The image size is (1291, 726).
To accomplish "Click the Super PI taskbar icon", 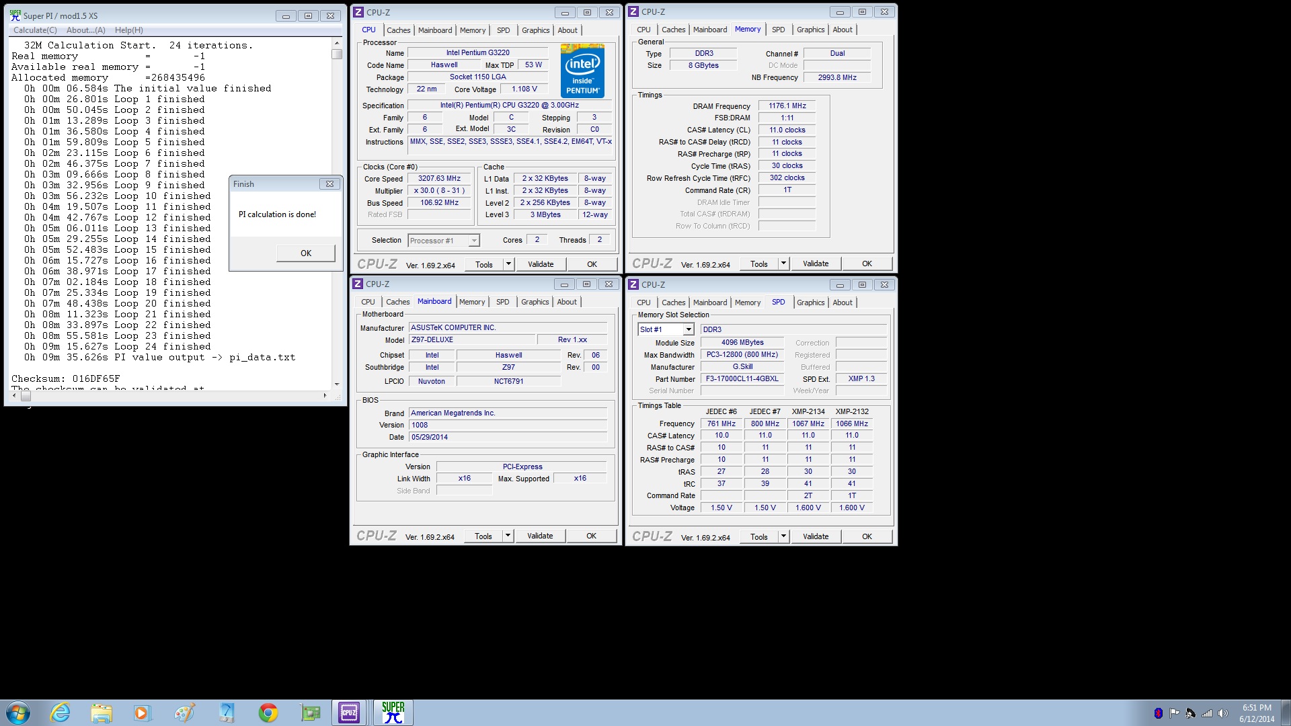I will point(393,713).
